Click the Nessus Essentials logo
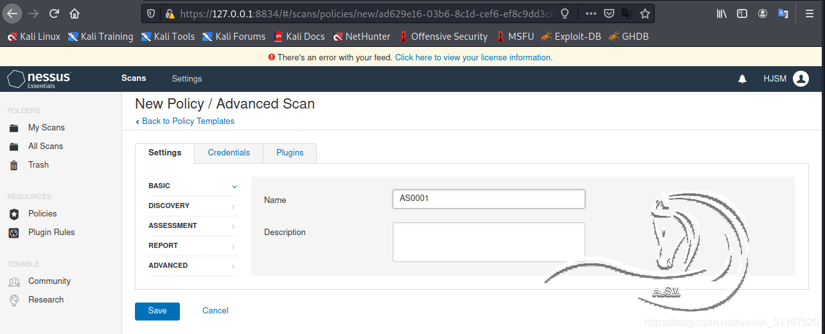This screenshot has width=825, height=334. 39,78
